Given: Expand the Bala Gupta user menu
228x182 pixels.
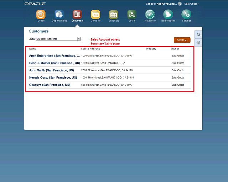Looking at the screenshot, I should (x=192, y=4).
